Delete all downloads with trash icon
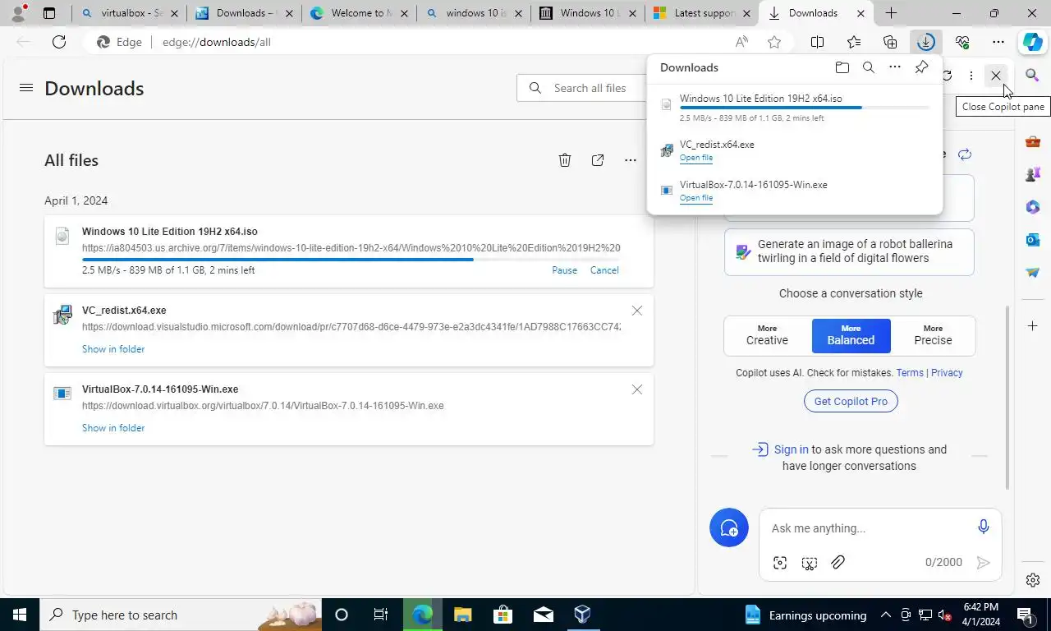This screenshot has width=1051, height=631. click(565, 160)
